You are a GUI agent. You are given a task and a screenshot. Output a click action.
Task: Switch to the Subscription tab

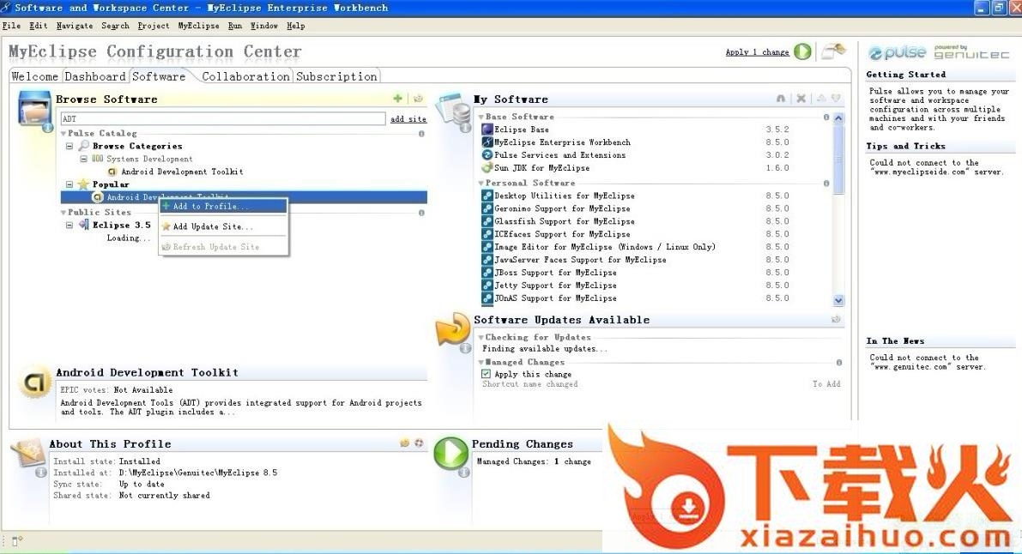(x=336, y=76)
